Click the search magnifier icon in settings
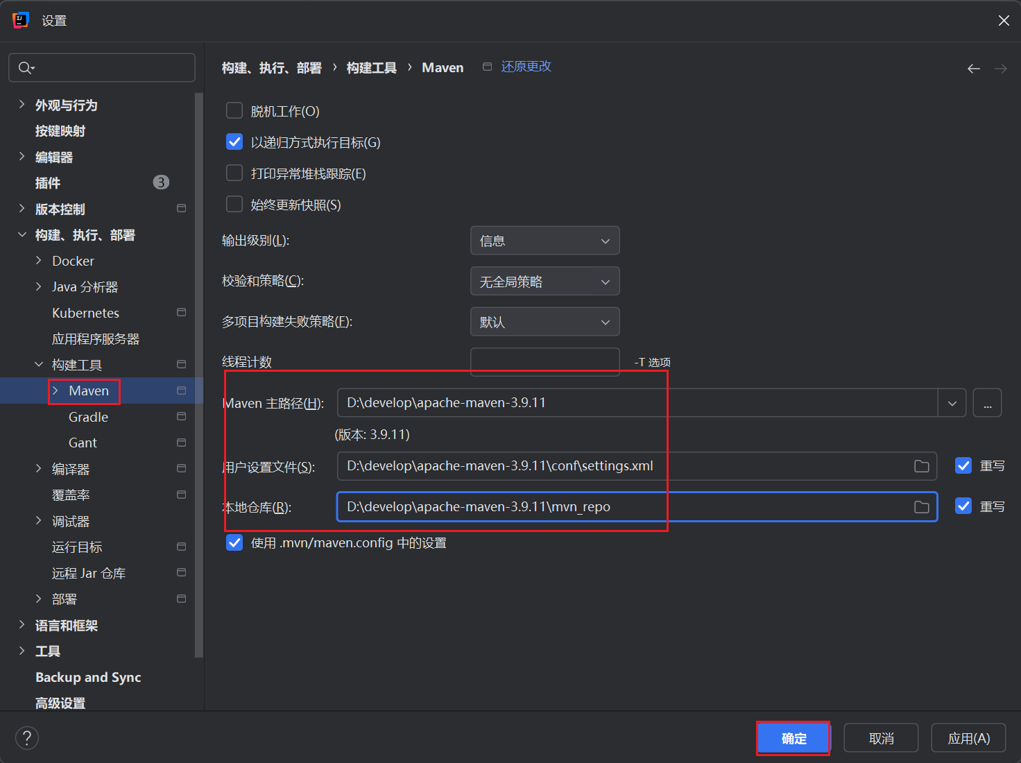1021x763 pixels. (26, 67)
